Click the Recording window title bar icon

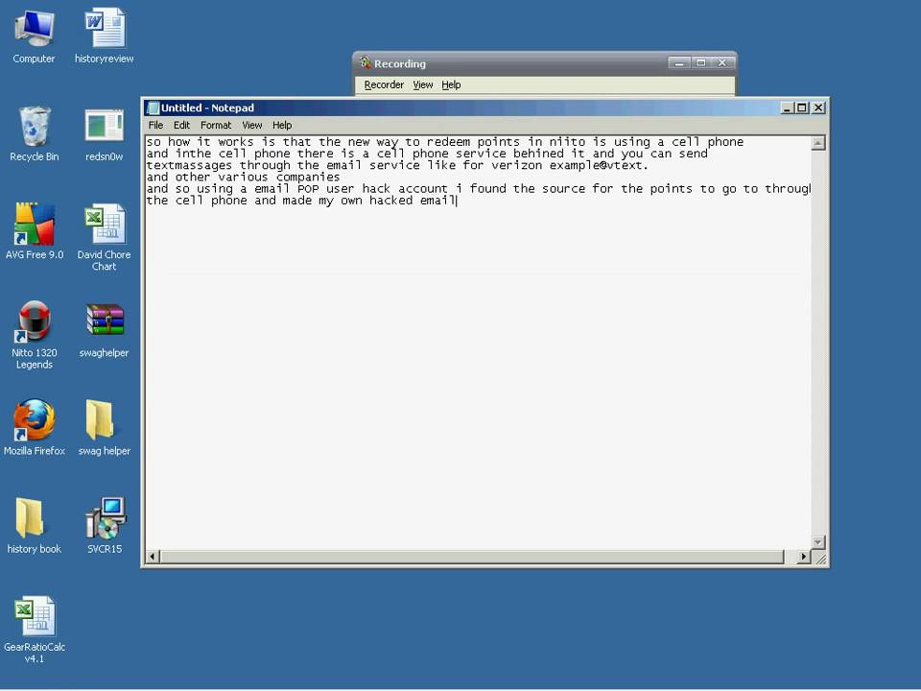(x=365, y=62)
